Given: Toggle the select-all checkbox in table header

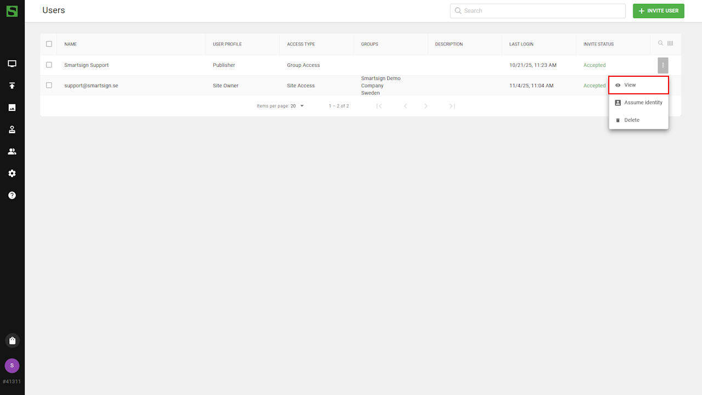Looking at the screenshot, I should click(49, 44).
